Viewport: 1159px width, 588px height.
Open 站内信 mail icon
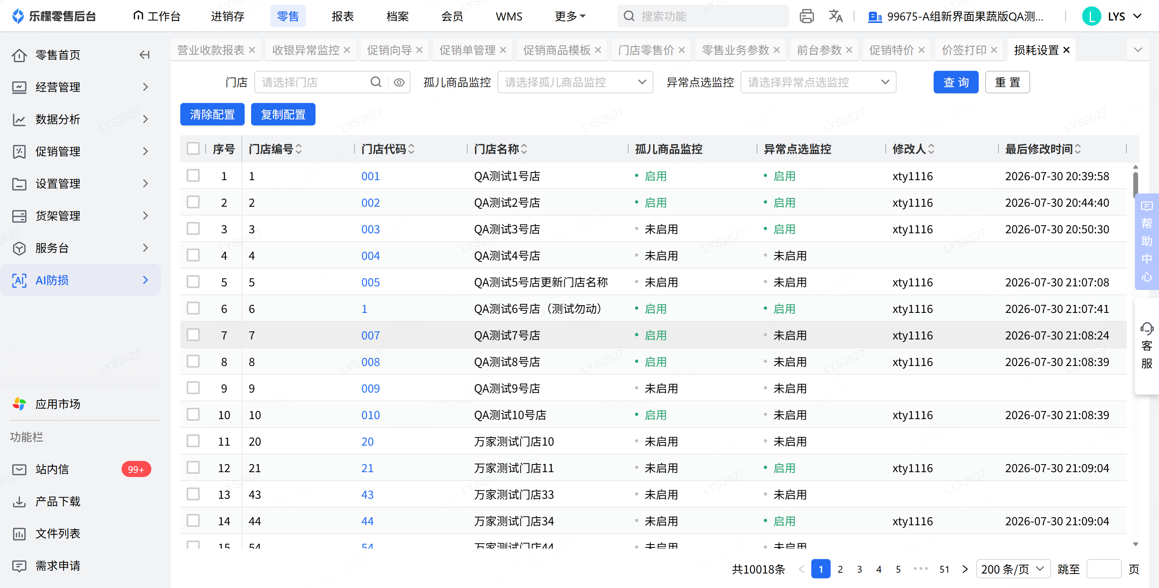(x=19, y=469)
